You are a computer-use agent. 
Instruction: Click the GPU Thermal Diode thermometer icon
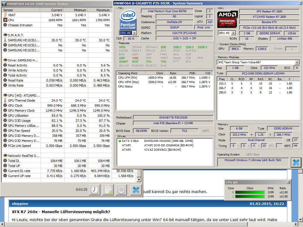(x=5, y=100)
